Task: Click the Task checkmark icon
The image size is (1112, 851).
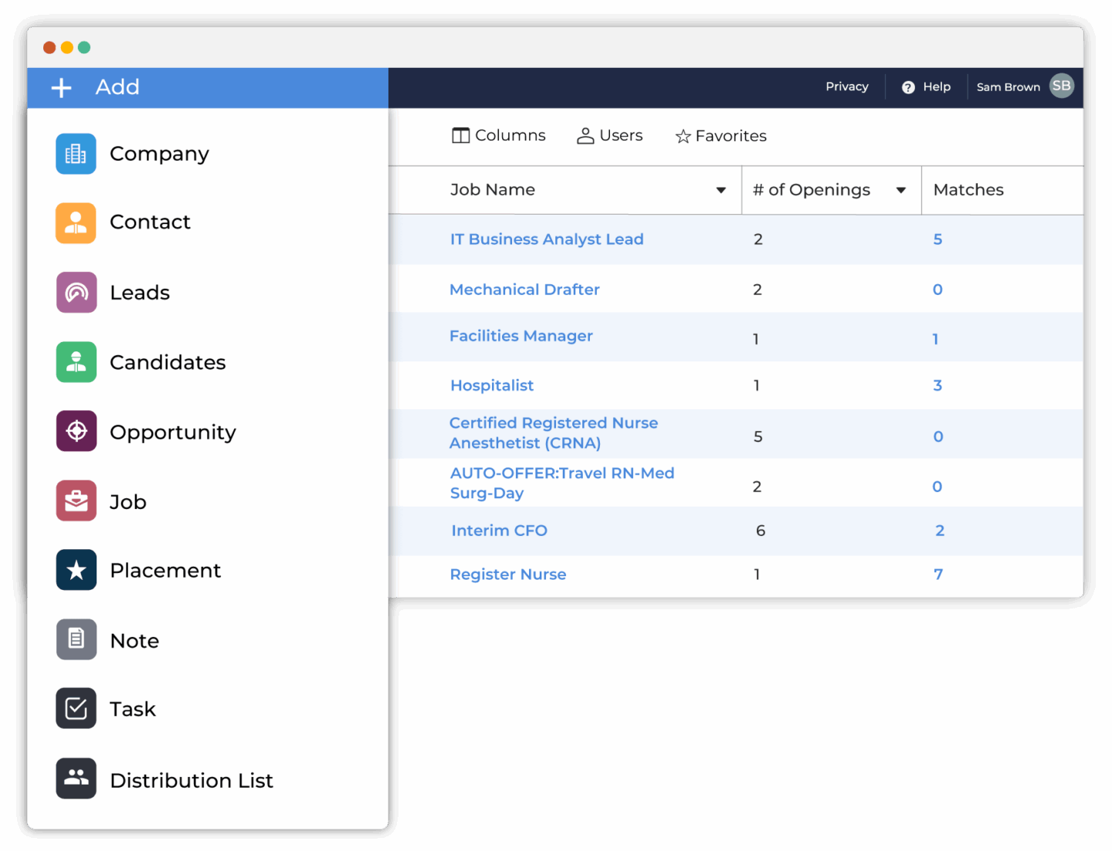Action: (x=76, y=708)
